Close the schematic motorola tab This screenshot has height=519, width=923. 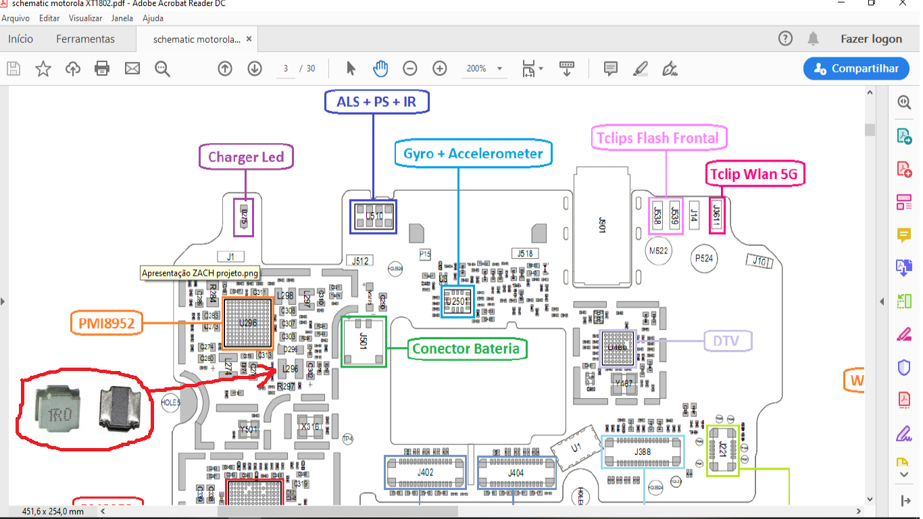tap(249, 39)
